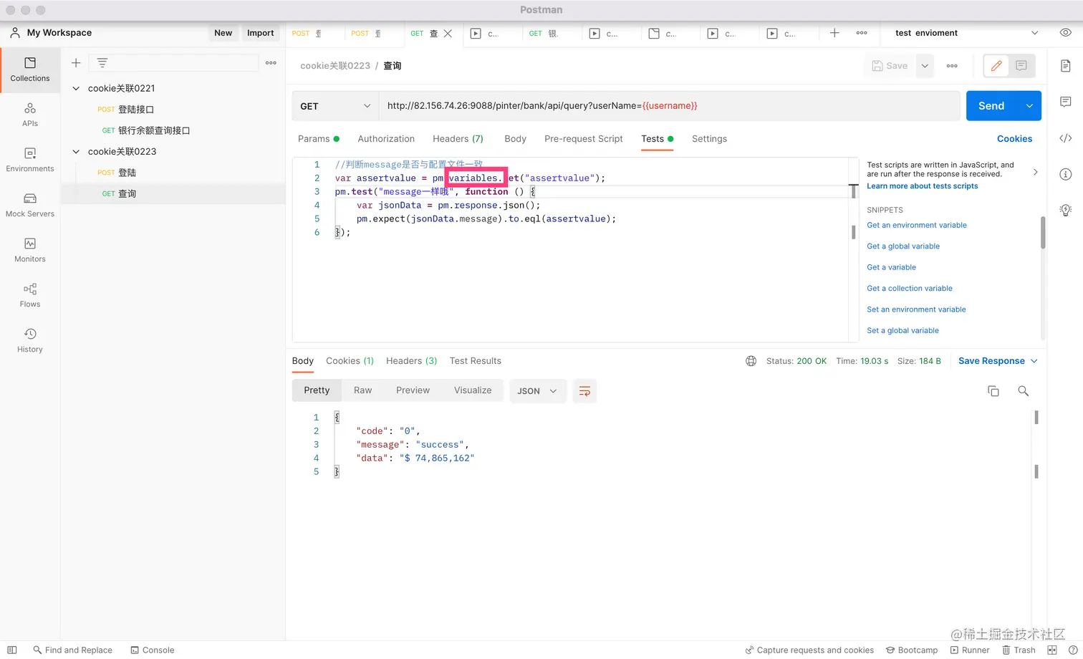Viewport: 1083px width, 659px height.
Task: Open collections panel three-dot options
Action: (x=271, y=63)
